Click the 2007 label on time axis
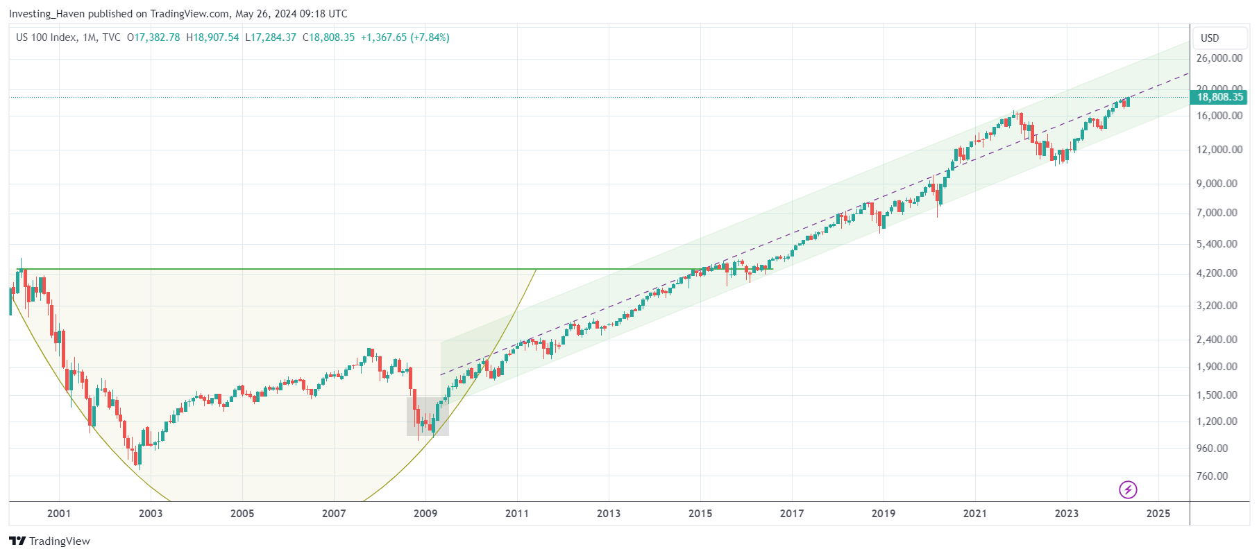Image resolution: width=1259 pixels, height=556 pixels. coord(334,514)
